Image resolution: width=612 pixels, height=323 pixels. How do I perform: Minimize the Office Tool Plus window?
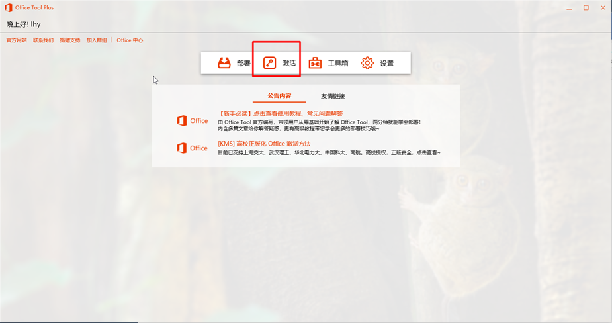pyautogui.click(x=569, y=8)
